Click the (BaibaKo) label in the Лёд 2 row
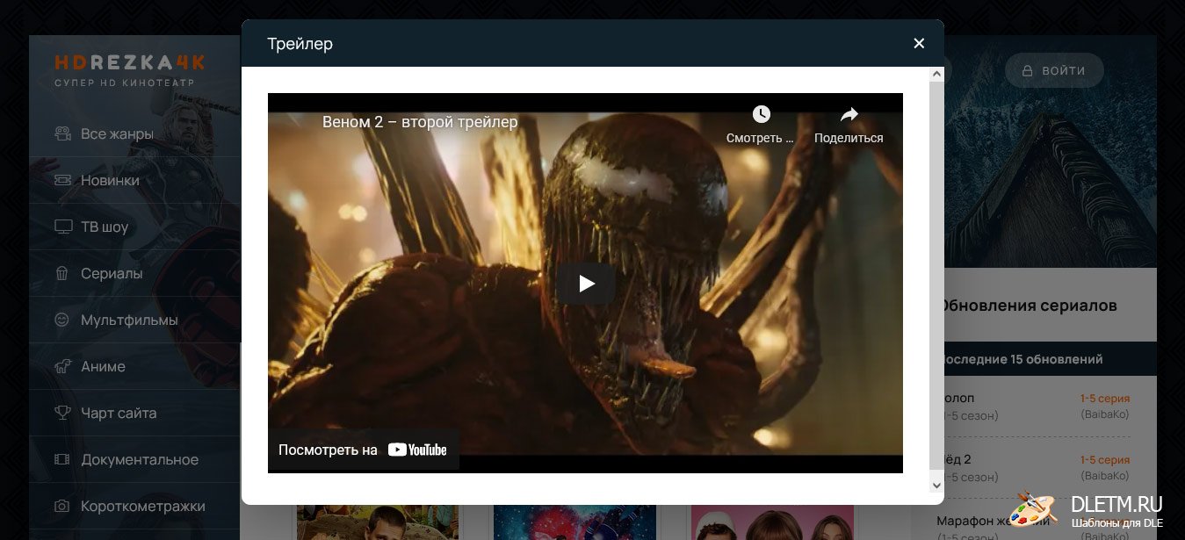This screenshot has height=540, width=1185. tap(1104, 475)
